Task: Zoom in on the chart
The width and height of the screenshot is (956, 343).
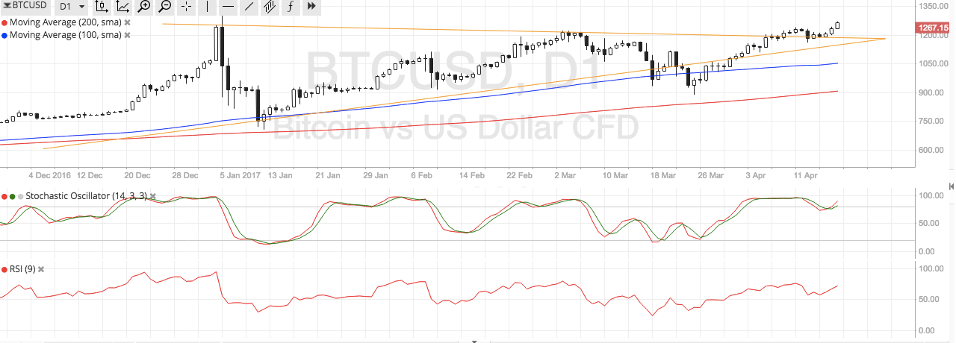Action: tap(144, 6)
